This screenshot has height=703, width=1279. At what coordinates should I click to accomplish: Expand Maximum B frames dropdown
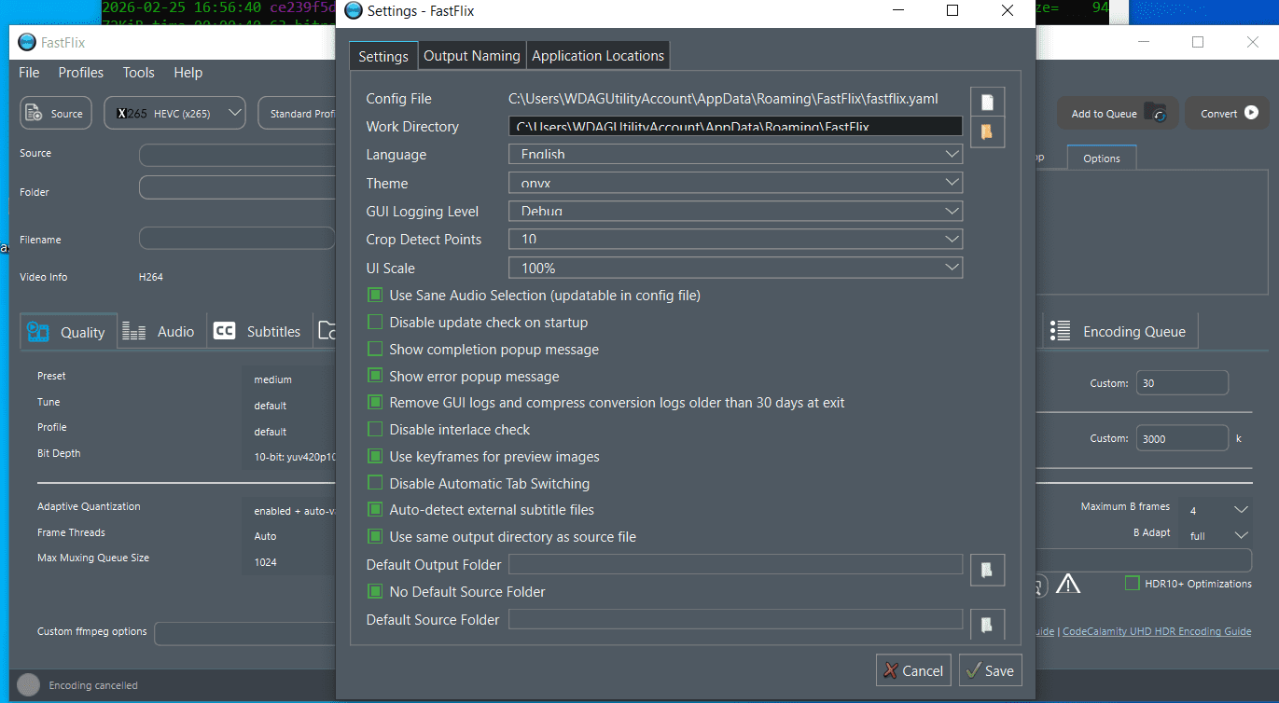[1215, 510]
